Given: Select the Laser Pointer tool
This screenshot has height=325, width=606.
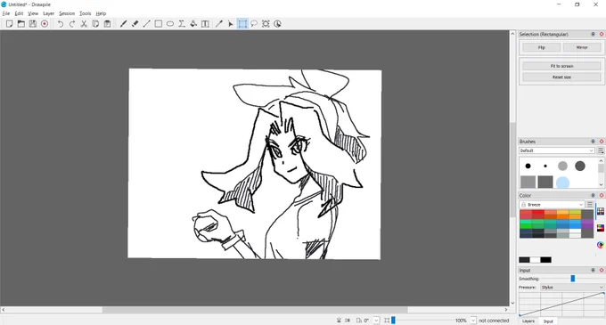Looking at the screenshot, I should (x=230, y=24).
